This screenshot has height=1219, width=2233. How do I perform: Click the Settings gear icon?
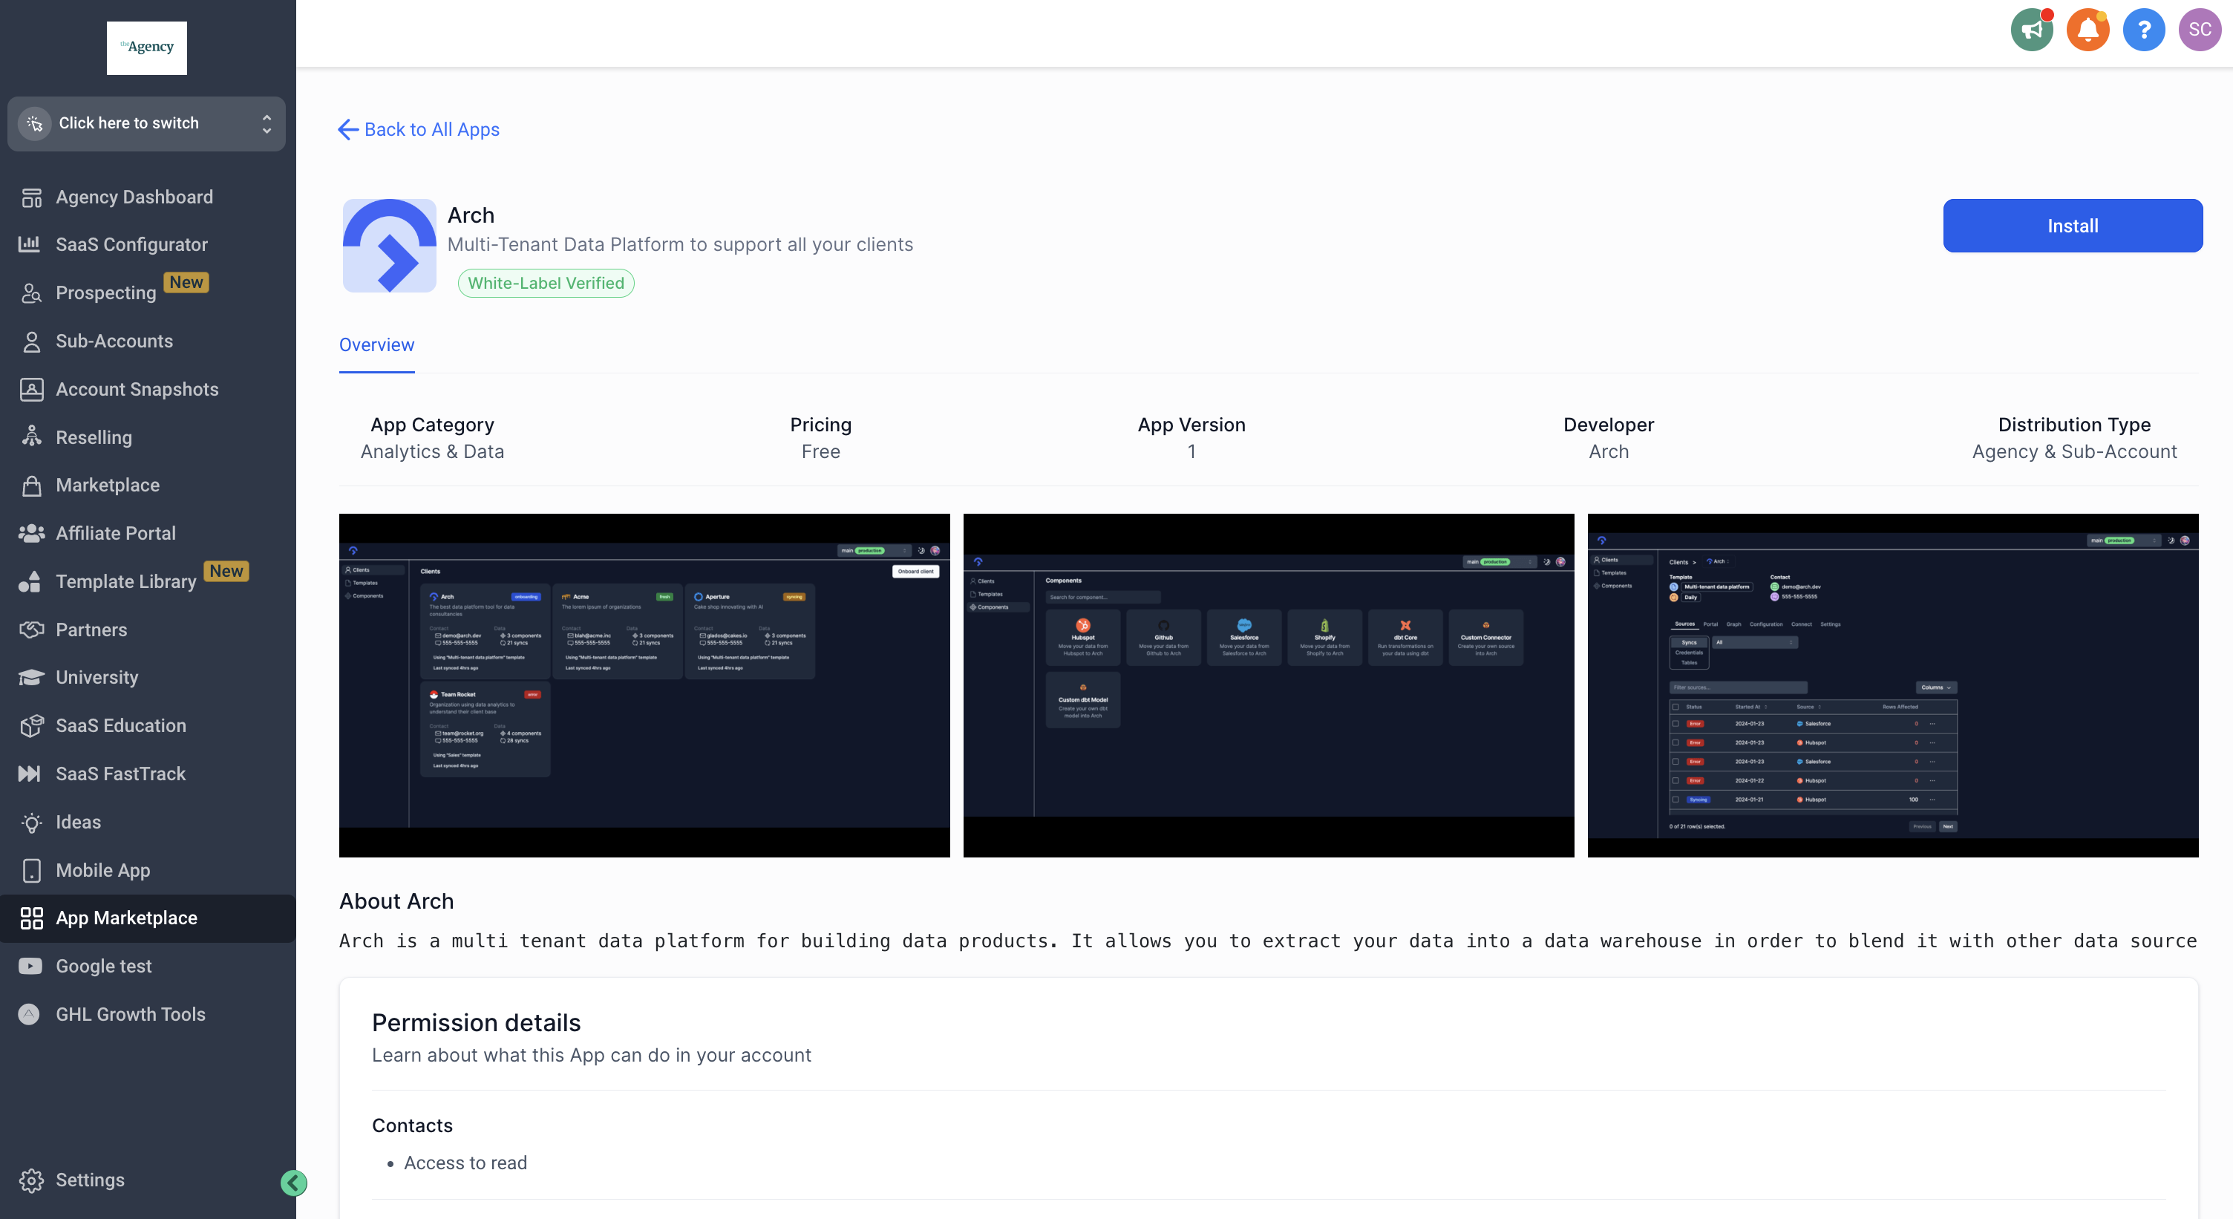31,1180
